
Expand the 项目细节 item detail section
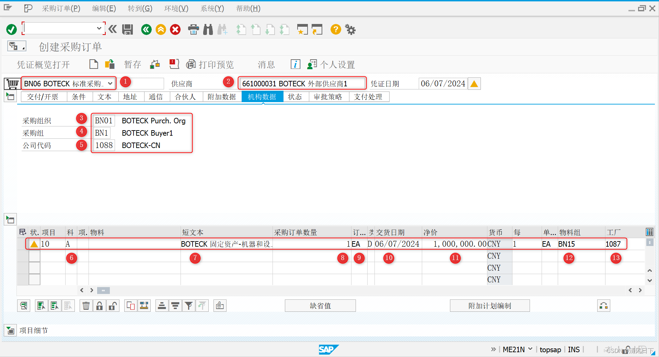pyautogui.click(x=10, y=331)
